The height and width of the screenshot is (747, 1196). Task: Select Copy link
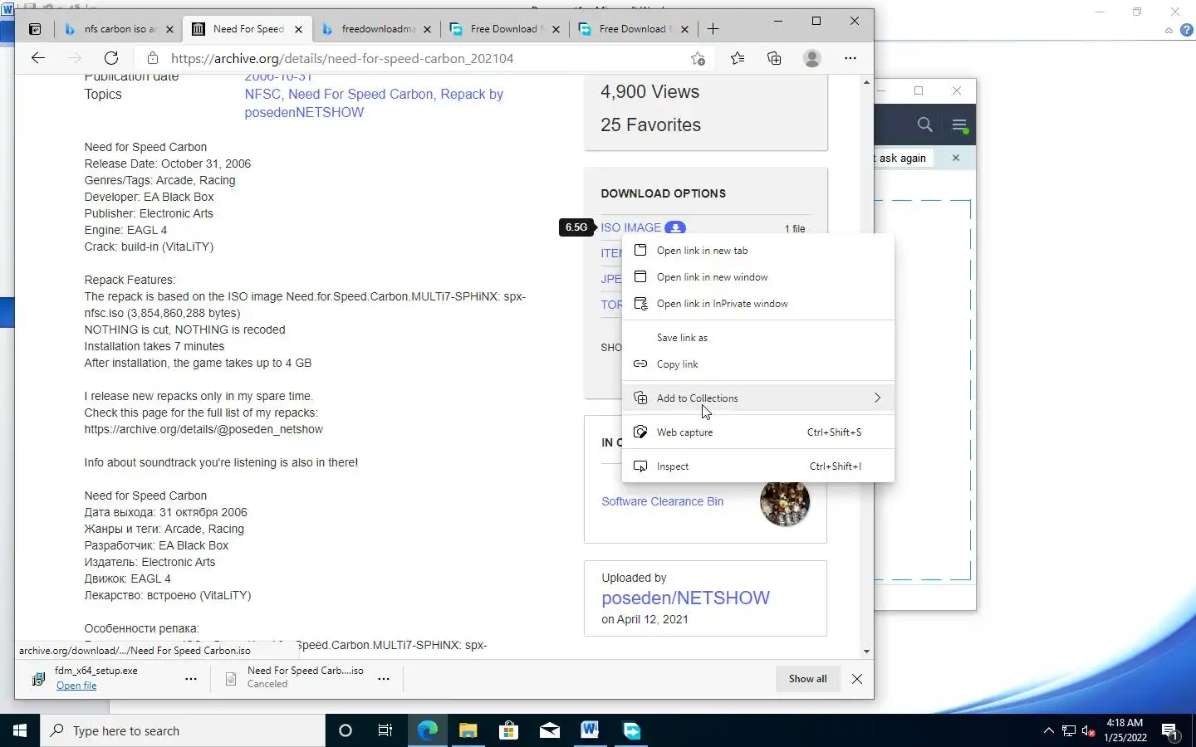pos(758,364)
